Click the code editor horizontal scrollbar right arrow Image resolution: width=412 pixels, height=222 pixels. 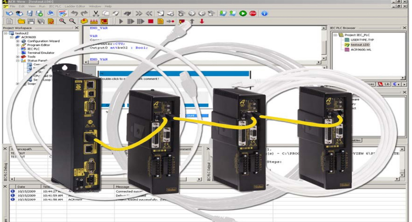pyautogui.click(x=318, y=62)
